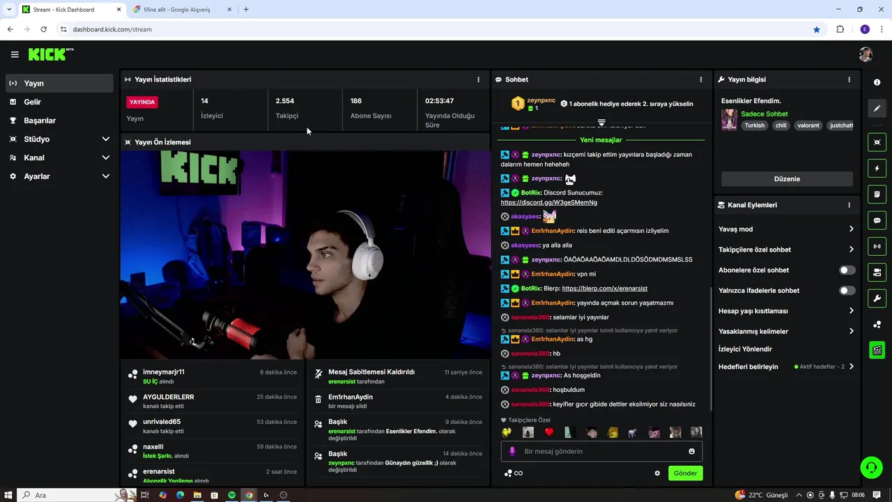892x502 pixels.
Task: Click the Yeni mesajlar divider label in chat
Action: click(601, 140)
